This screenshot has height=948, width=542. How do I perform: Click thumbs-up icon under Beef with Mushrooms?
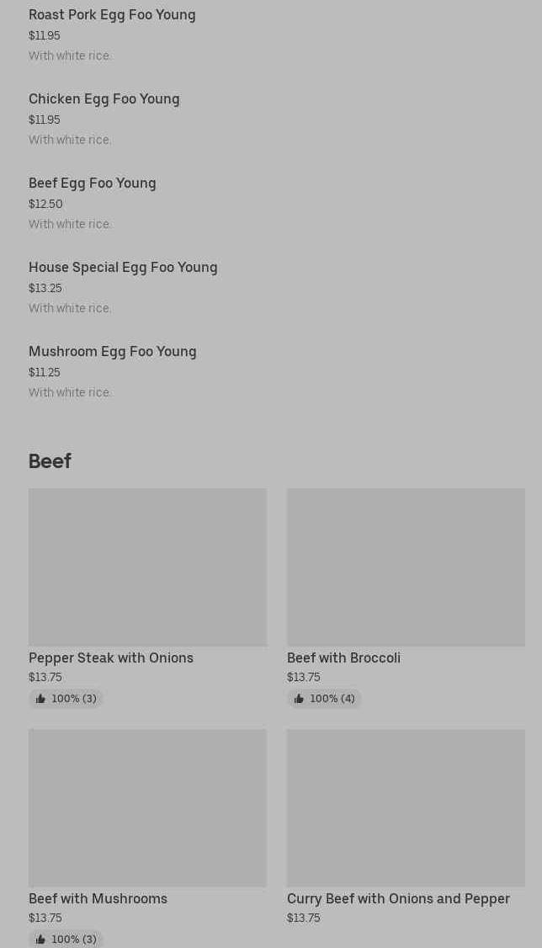pos(40,940)
